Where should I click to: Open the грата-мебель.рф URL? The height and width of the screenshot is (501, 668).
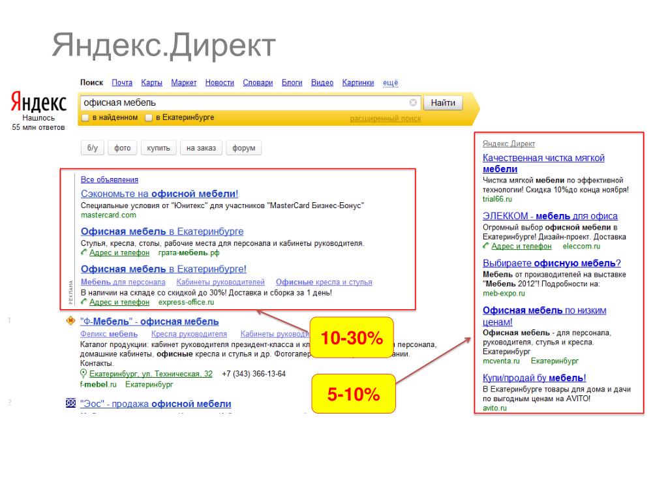coord(189,252)
